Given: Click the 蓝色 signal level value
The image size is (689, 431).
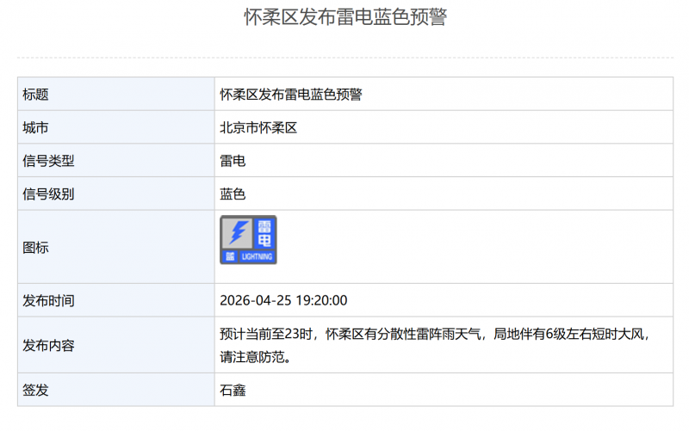Looking at the screenshot, I should tap(233, 194).
